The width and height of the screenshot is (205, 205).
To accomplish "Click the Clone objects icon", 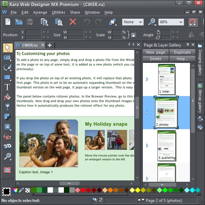I will point(113,22).
